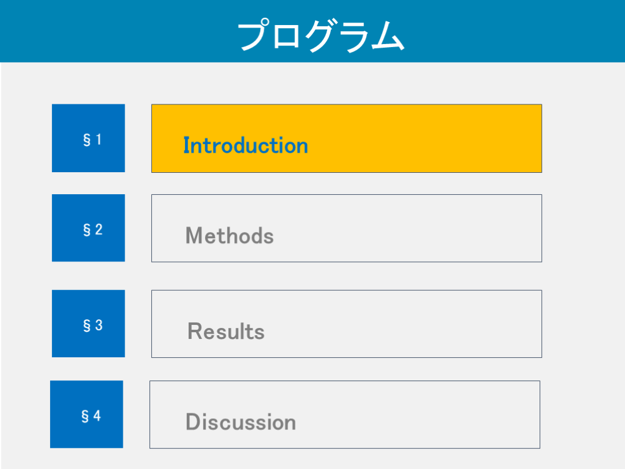This screenshot has height=469, width=625.
Task: Click the "§ 4" white label text
Action: click(x=90, y=416)
